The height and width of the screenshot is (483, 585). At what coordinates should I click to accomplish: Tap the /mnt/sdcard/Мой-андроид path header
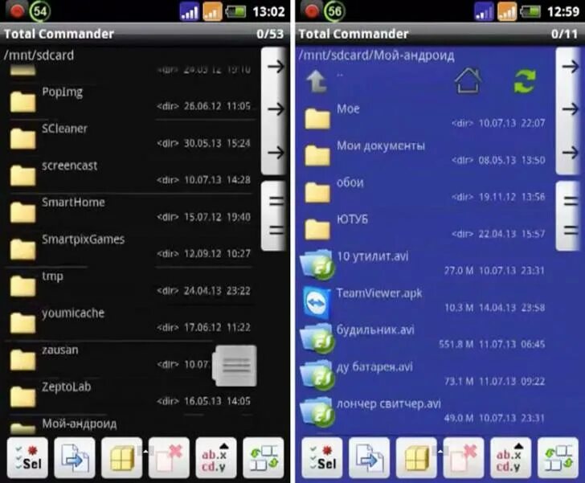376,55
